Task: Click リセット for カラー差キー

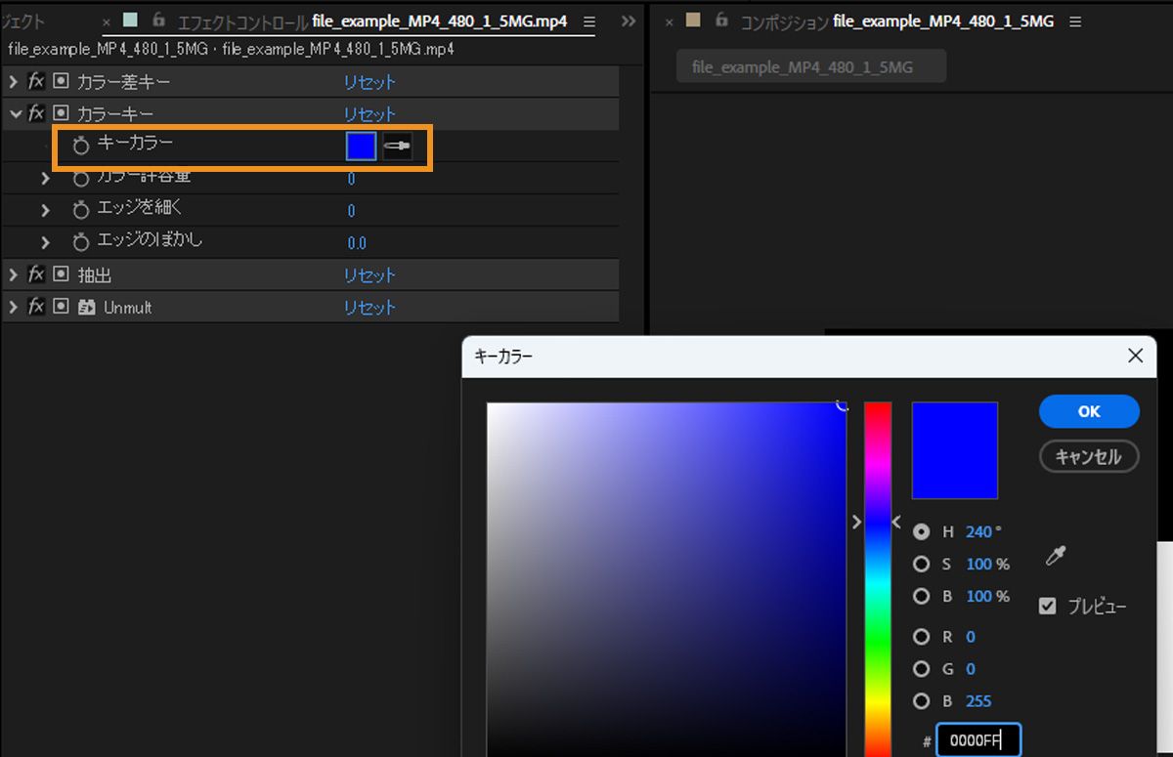Action: pyautogui.click(x=369, y=82)
